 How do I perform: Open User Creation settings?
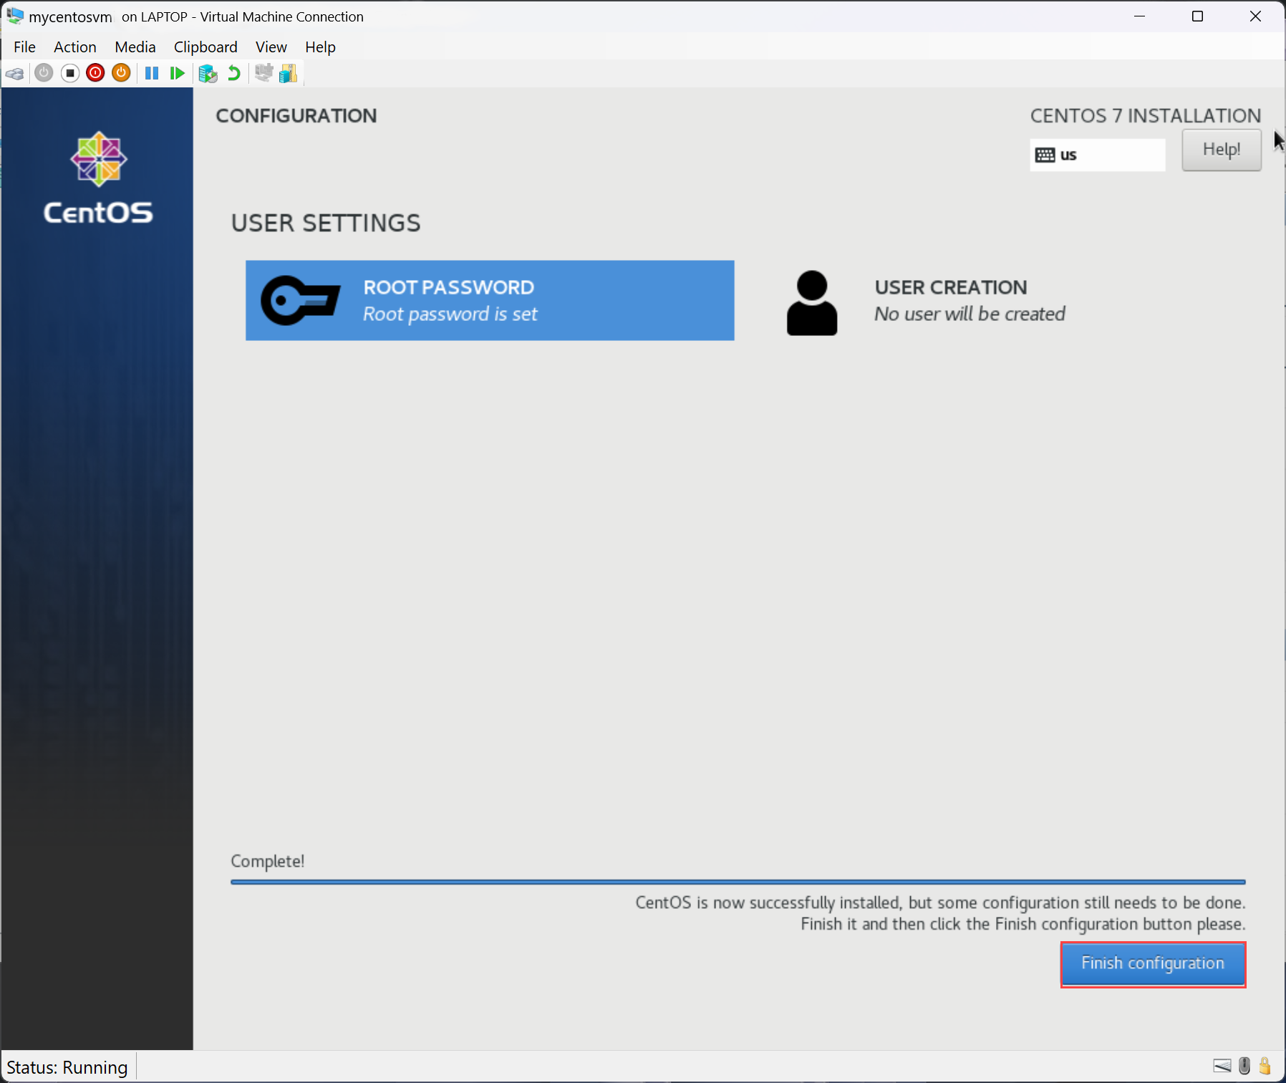click(951, 300)
